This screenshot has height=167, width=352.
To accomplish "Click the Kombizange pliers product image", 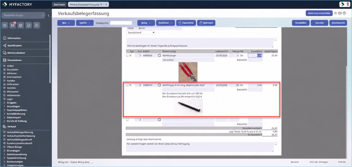I will coord(188,72).
